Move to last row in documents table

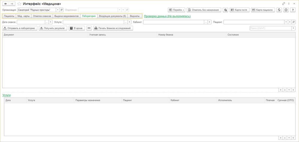click(x=293, y=90)
